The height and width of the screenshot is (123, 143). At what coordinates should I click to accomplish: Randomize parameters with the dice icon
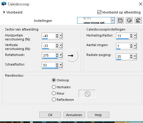pos(129,20)
